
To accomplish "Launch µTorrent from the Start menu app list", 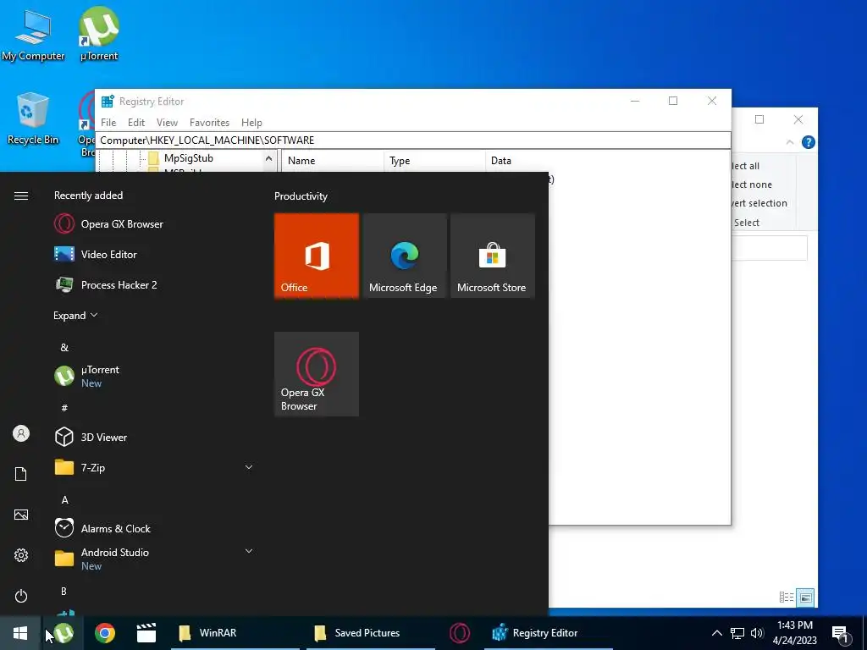I will (x=87, y=376).
